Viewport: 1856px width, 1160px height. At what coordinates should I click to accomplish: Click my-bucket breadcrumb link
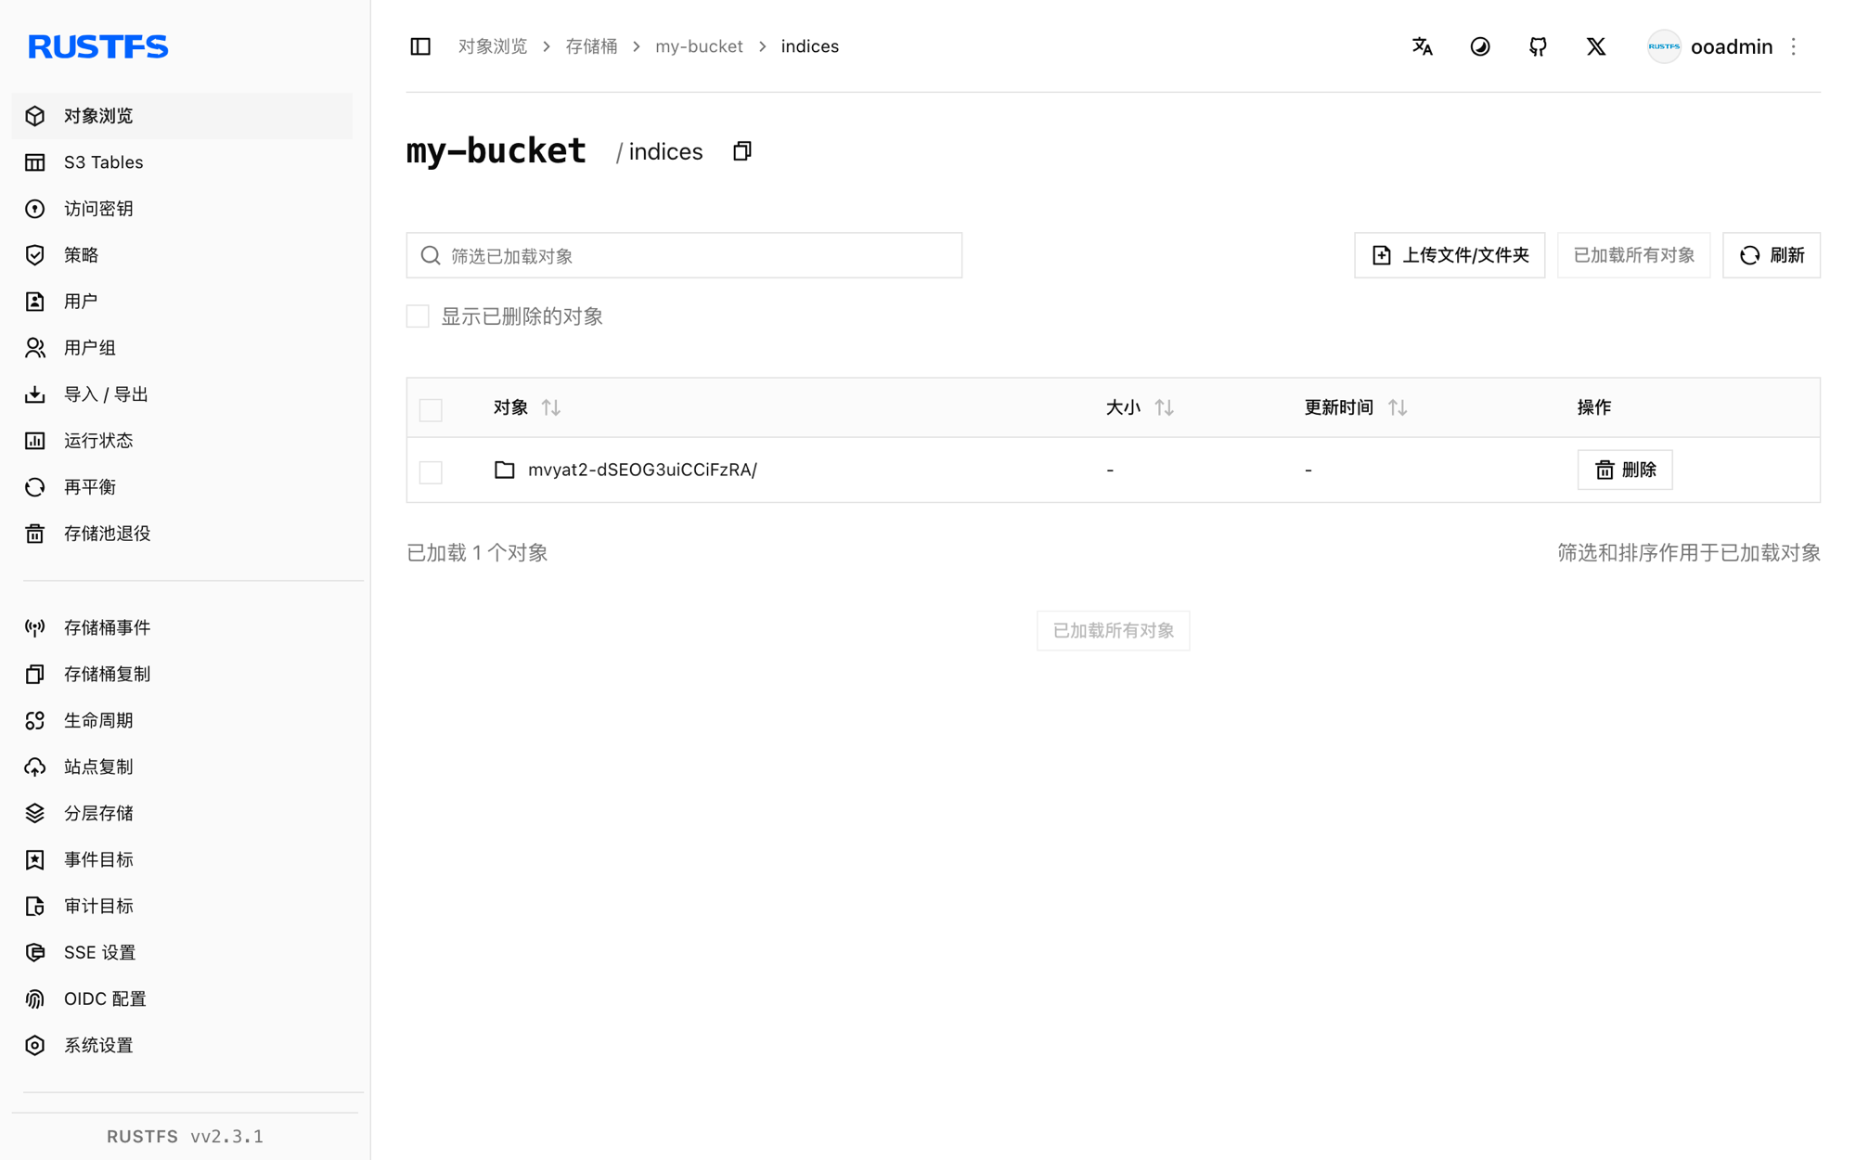[x=699, y=46]
